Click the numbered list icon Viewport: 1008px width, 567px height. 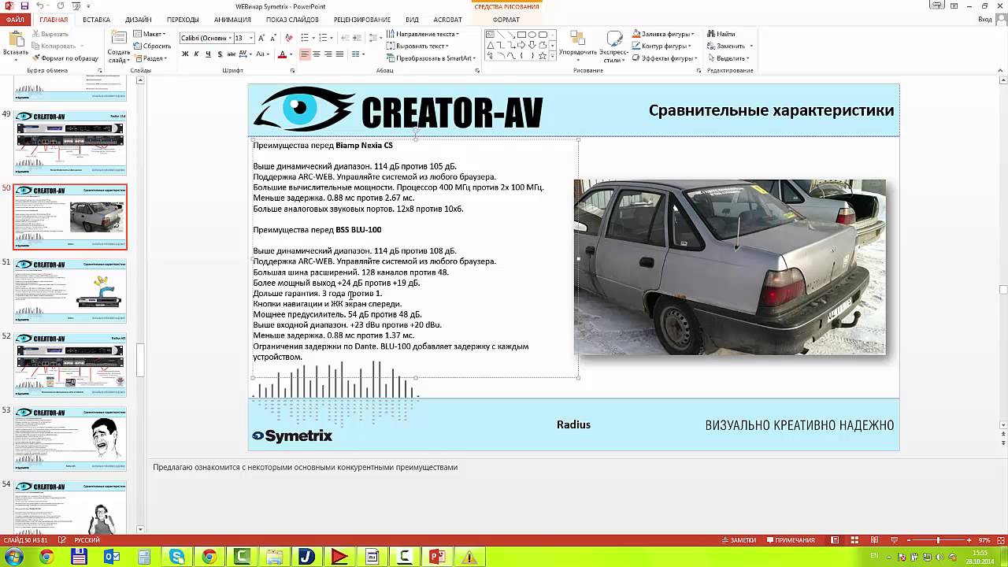[322, 38]
